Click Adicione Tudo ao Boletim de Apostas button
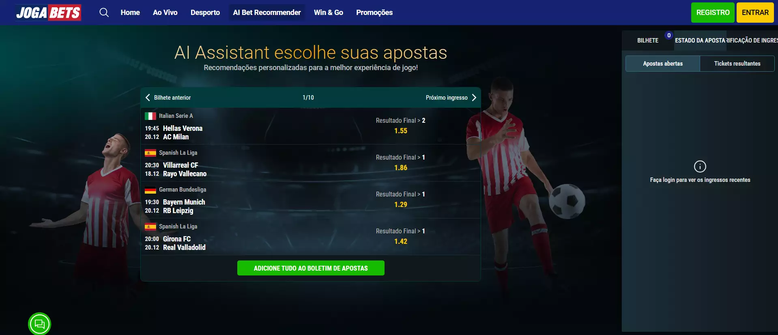Viewport: 778px width, 335px height. pos(311,268)
